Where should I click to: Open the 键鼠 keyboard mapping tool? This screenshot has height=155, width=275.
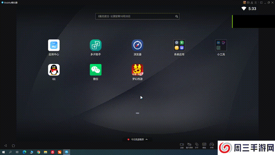point(204,145)
